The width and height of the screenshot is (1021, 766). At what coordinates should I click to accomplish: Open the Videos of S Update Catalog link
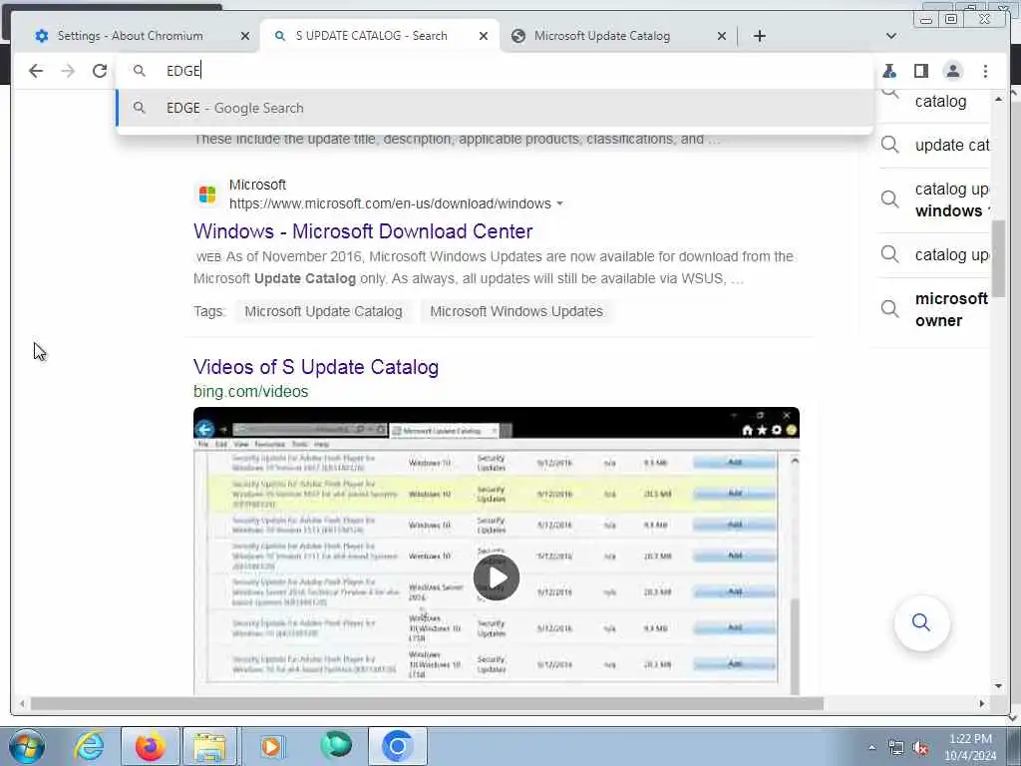[316, 367]
